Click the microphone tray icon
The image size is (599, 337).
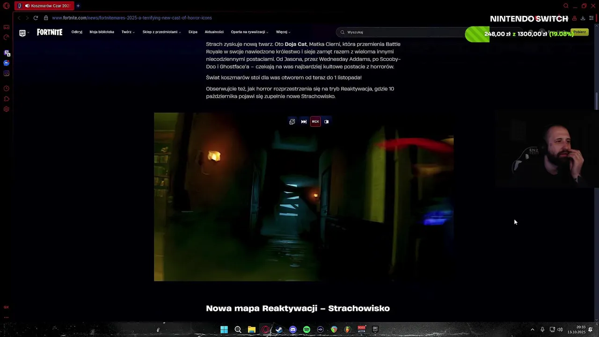click(x=542, y=330)
